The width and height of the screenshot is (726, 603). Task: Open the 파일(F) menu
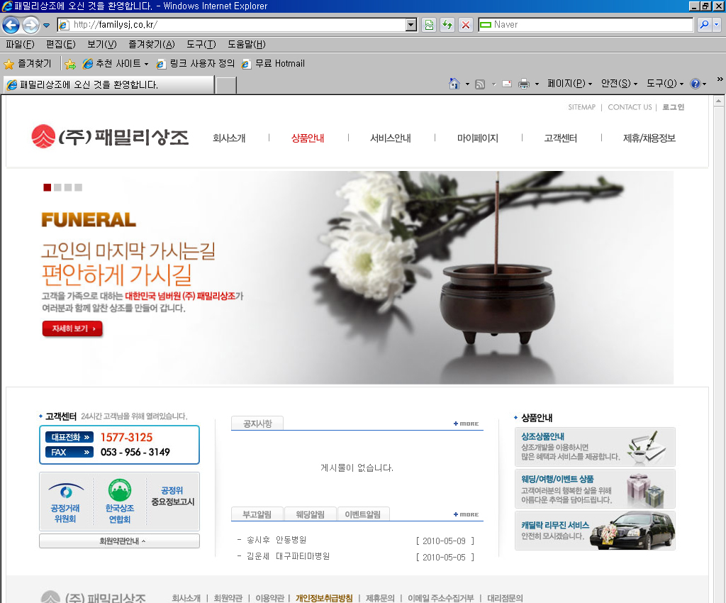point(20,45)
